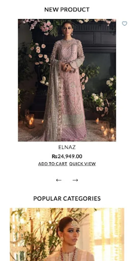Click the POPULAR CATEGORIES heading
The image size is (134, 261).
click(67, 198)
